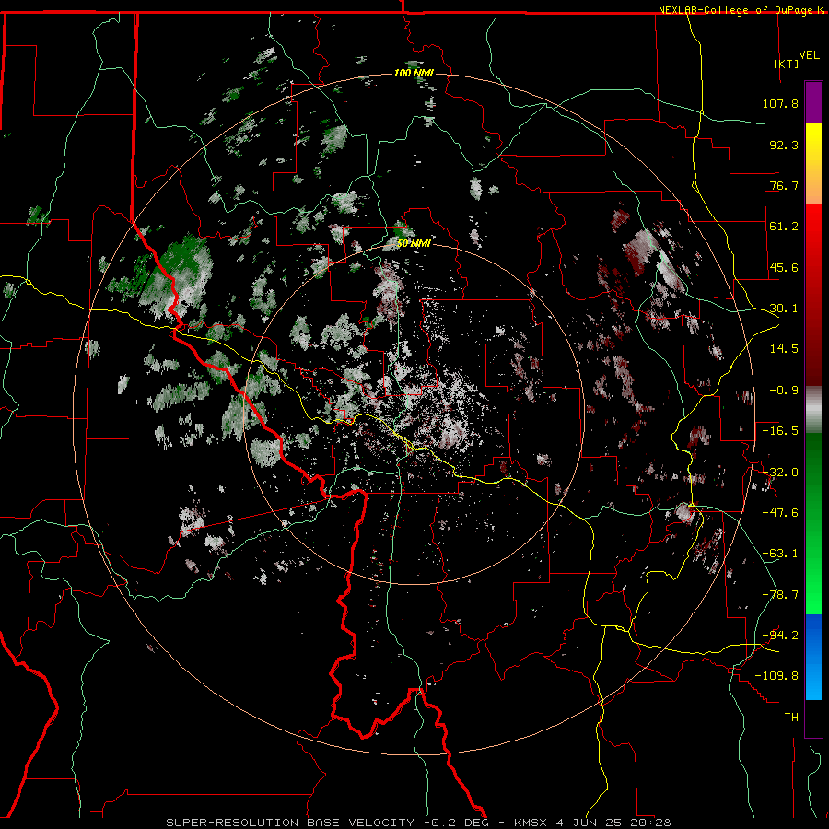829x829 pixels.
Task: Click the 76.7 legend value
Action: (x=784, y=185)
